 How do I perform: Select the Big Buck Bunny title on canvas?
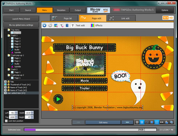pos(85,48)
